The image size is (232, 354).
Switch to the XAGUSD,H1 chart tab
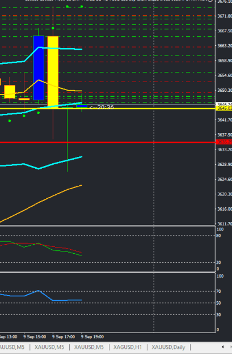pos(128,347)
